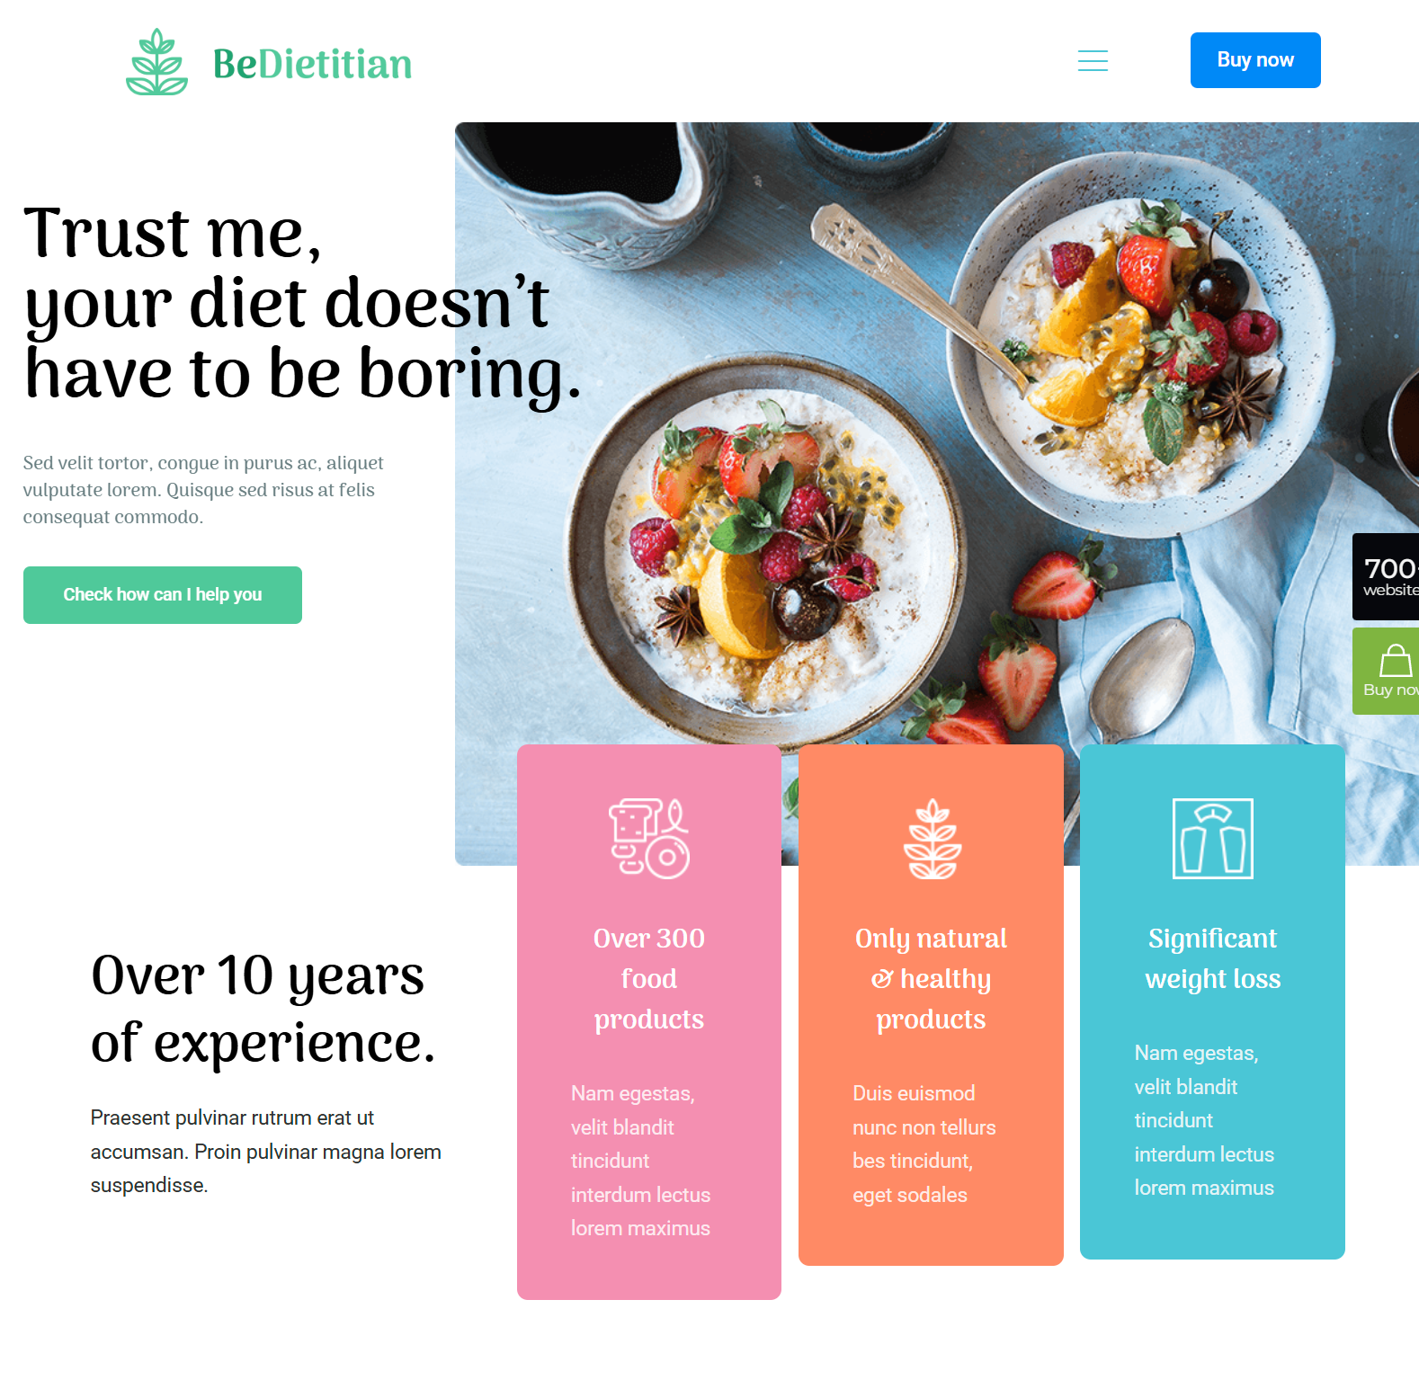Click the plant icon in orange card
The width and height of the screenshot is (1419, 1380).
tap(933, 839)
